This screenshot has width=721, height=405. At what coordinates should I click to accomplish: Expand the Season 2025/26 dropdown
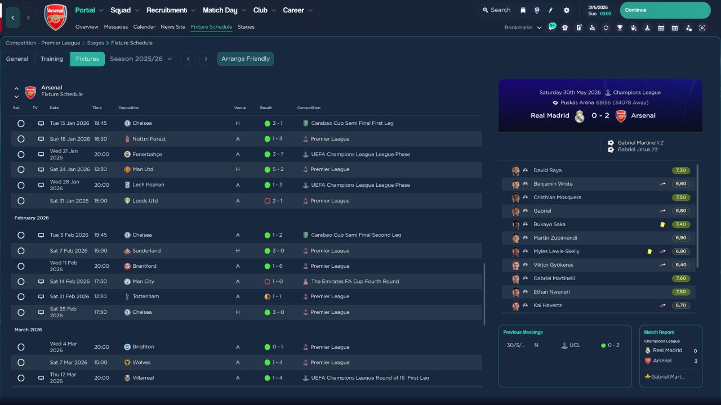pyautogui.click(x=141, y=59)
